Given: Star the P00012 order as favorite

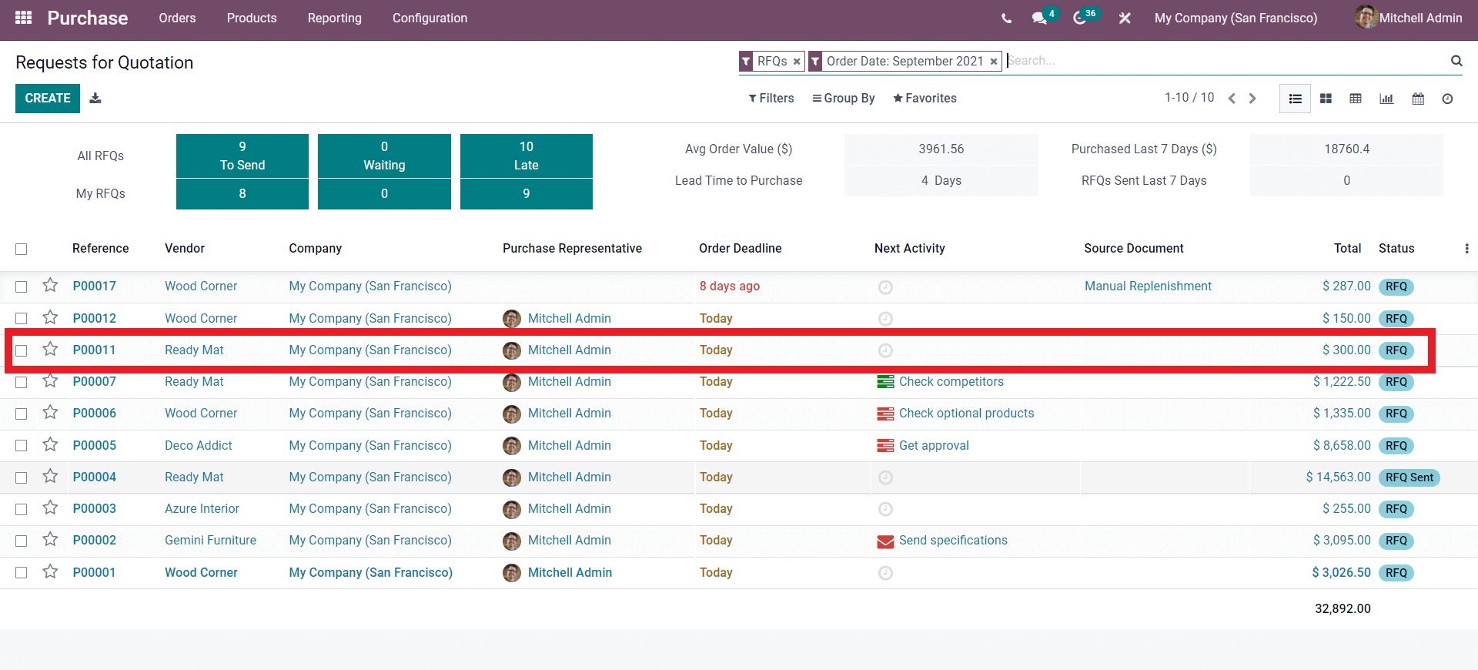Looking at the screenshot, I should (x=50, y=317).
